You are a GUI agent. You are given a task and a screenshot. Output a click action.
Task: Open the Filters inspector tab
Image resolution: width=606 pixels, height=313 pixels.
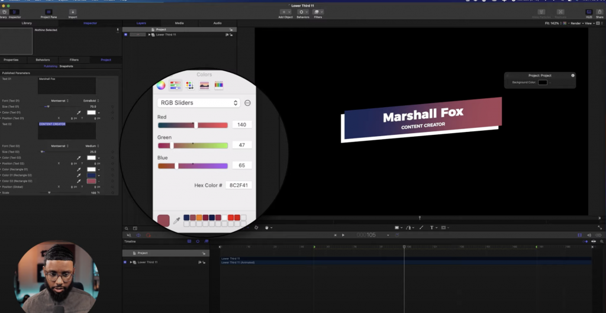point(74,60)
